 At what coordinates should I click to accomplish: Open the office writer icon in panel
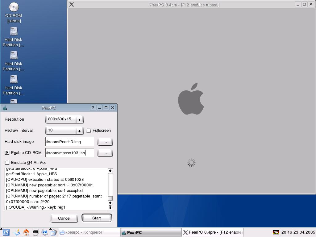(x=17, y=232)
